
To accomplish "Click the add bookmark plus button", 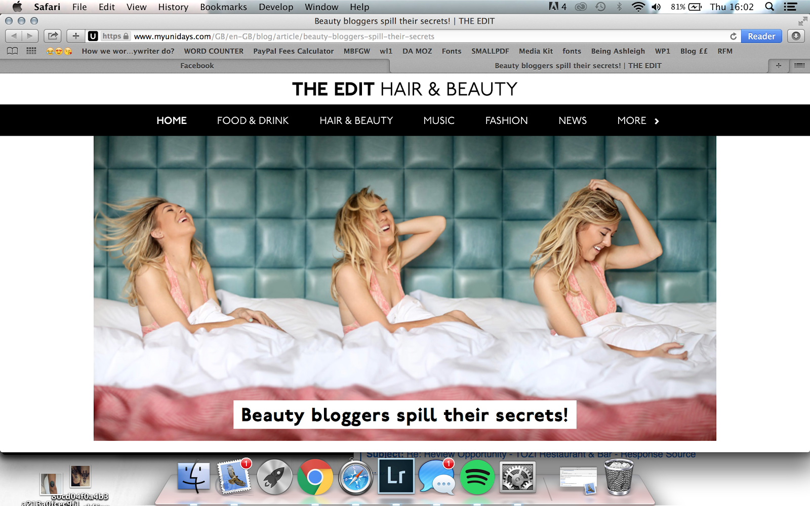I will pos(75,36).
